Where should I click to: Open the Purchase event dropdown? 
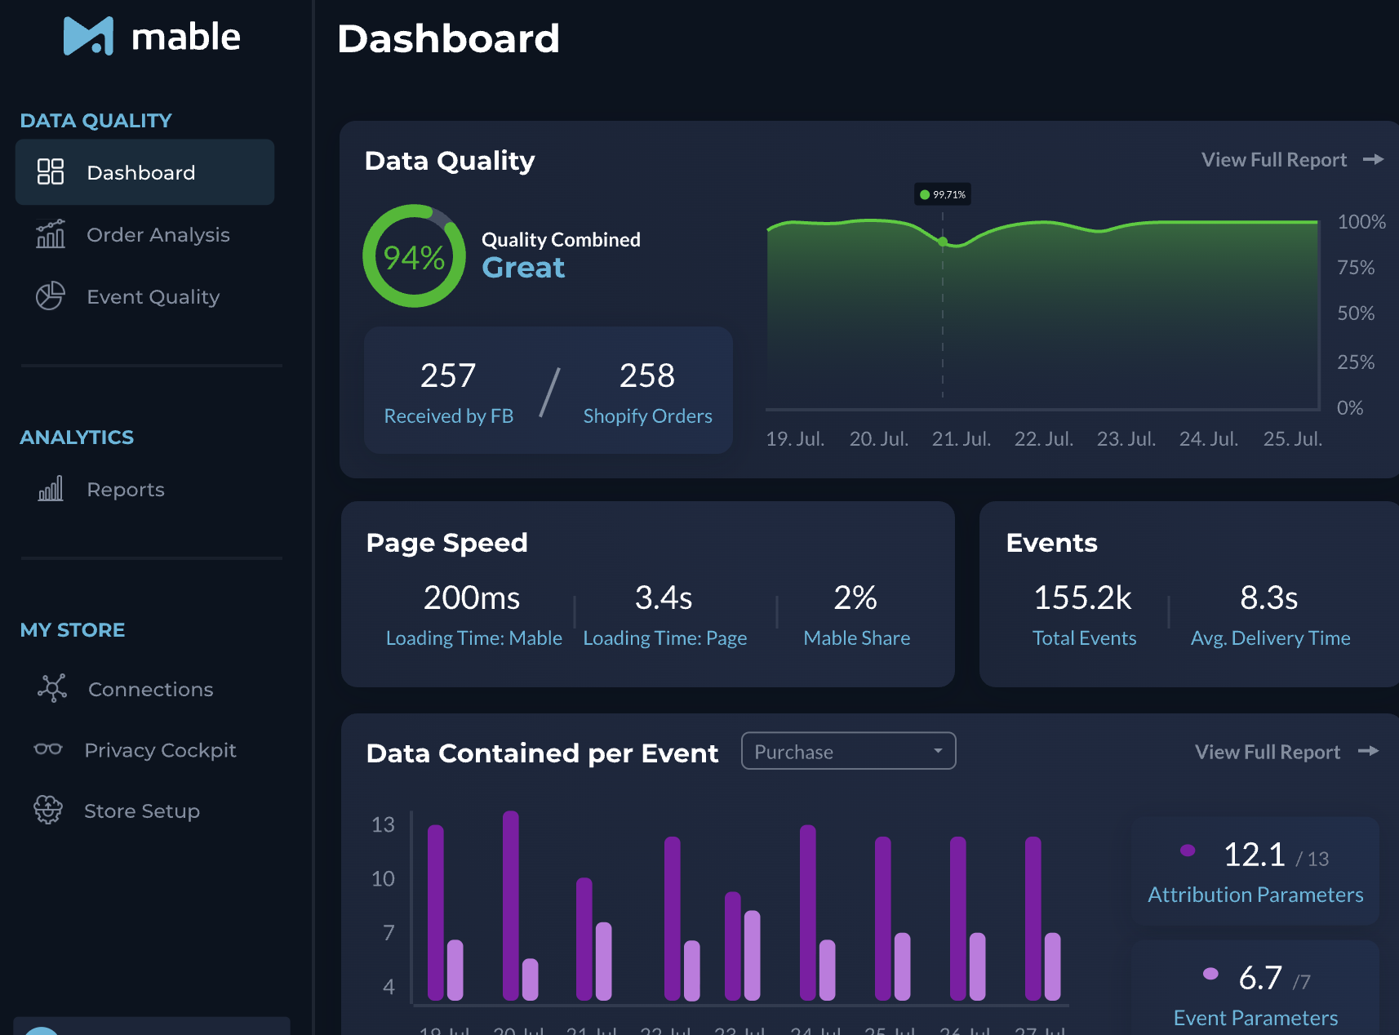pos(847,751)
